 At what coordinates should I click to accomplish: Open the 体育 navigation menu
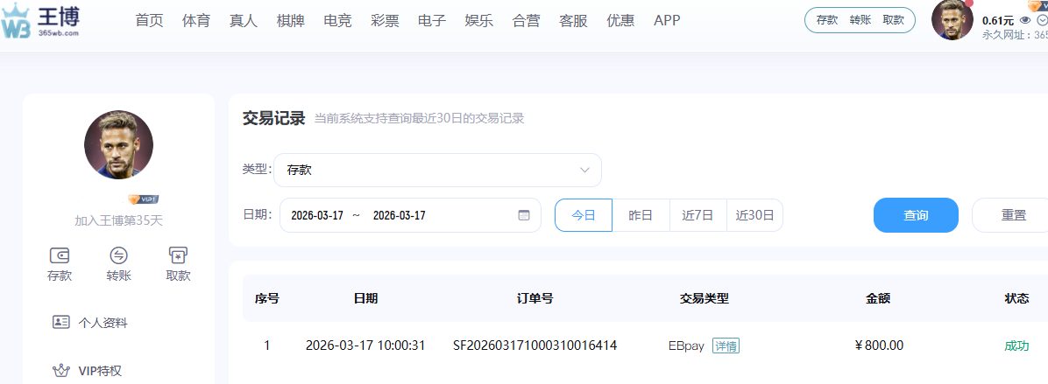196,20
